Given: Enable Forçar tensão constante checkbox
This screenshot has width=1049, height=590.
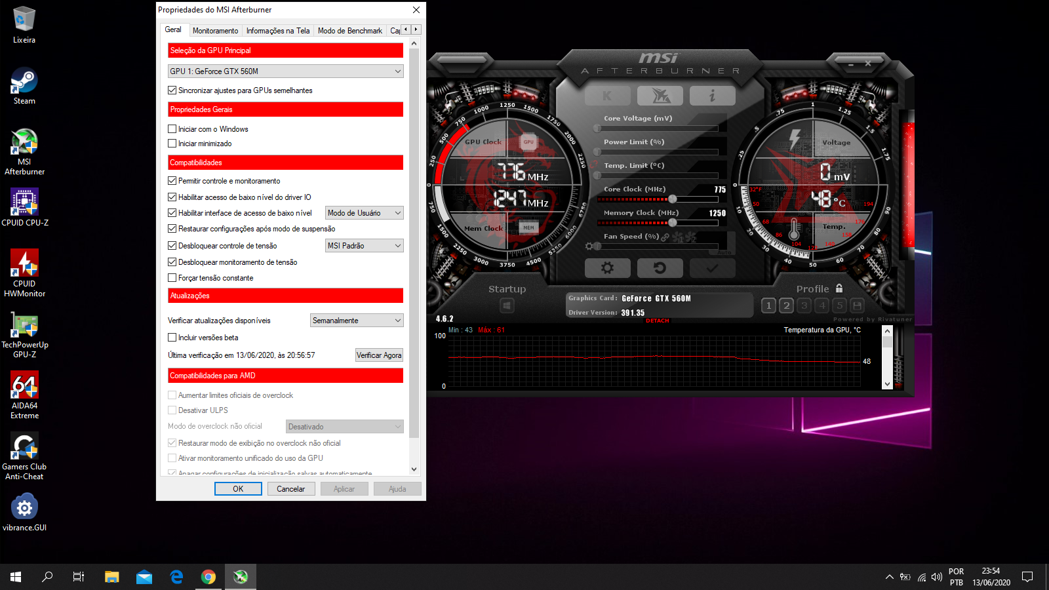Looking at the screenshot, I should (x=172, y=278).
